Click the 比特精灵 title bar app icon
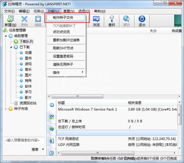The image size is (184, 163). (x=5, y=4)
